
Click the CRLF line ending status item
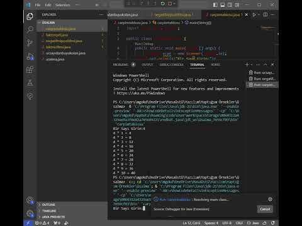click(x=239, y=223)
